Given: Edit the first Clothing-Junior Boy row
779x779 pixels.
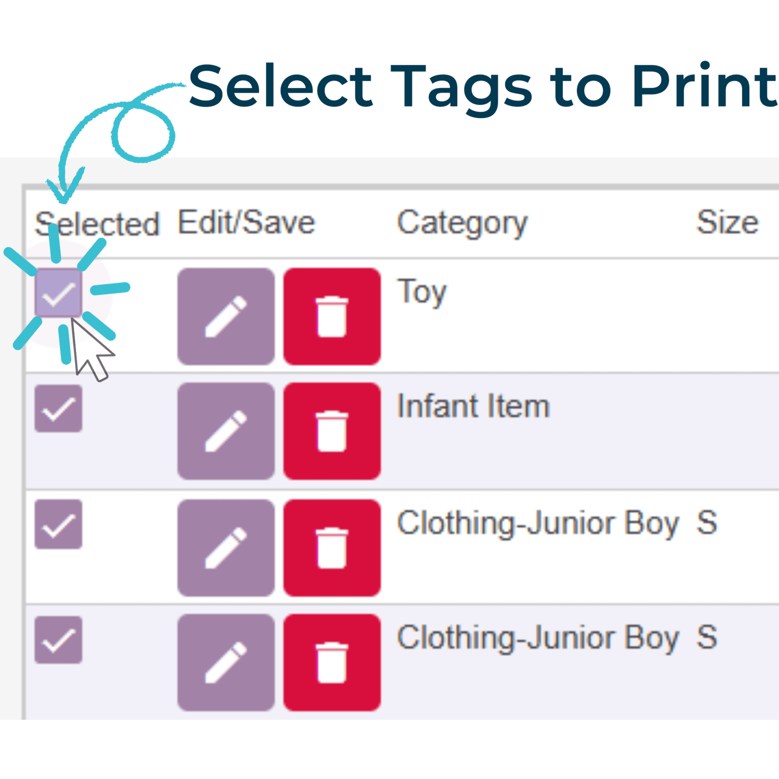Looking at the screenshot, I should [226, 548].
